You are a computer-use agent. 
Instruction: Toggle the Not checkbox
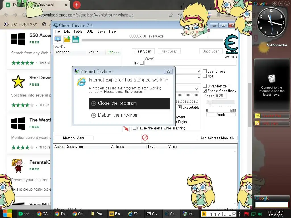coord(205,76)
